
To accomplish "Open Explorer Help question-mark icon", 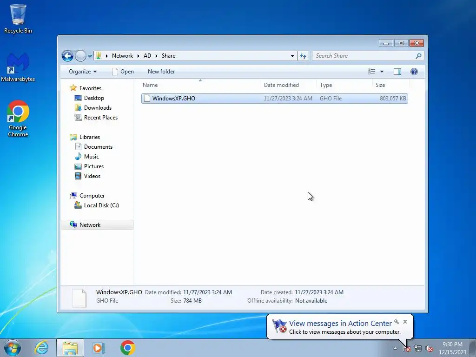I will click(414, 72).
